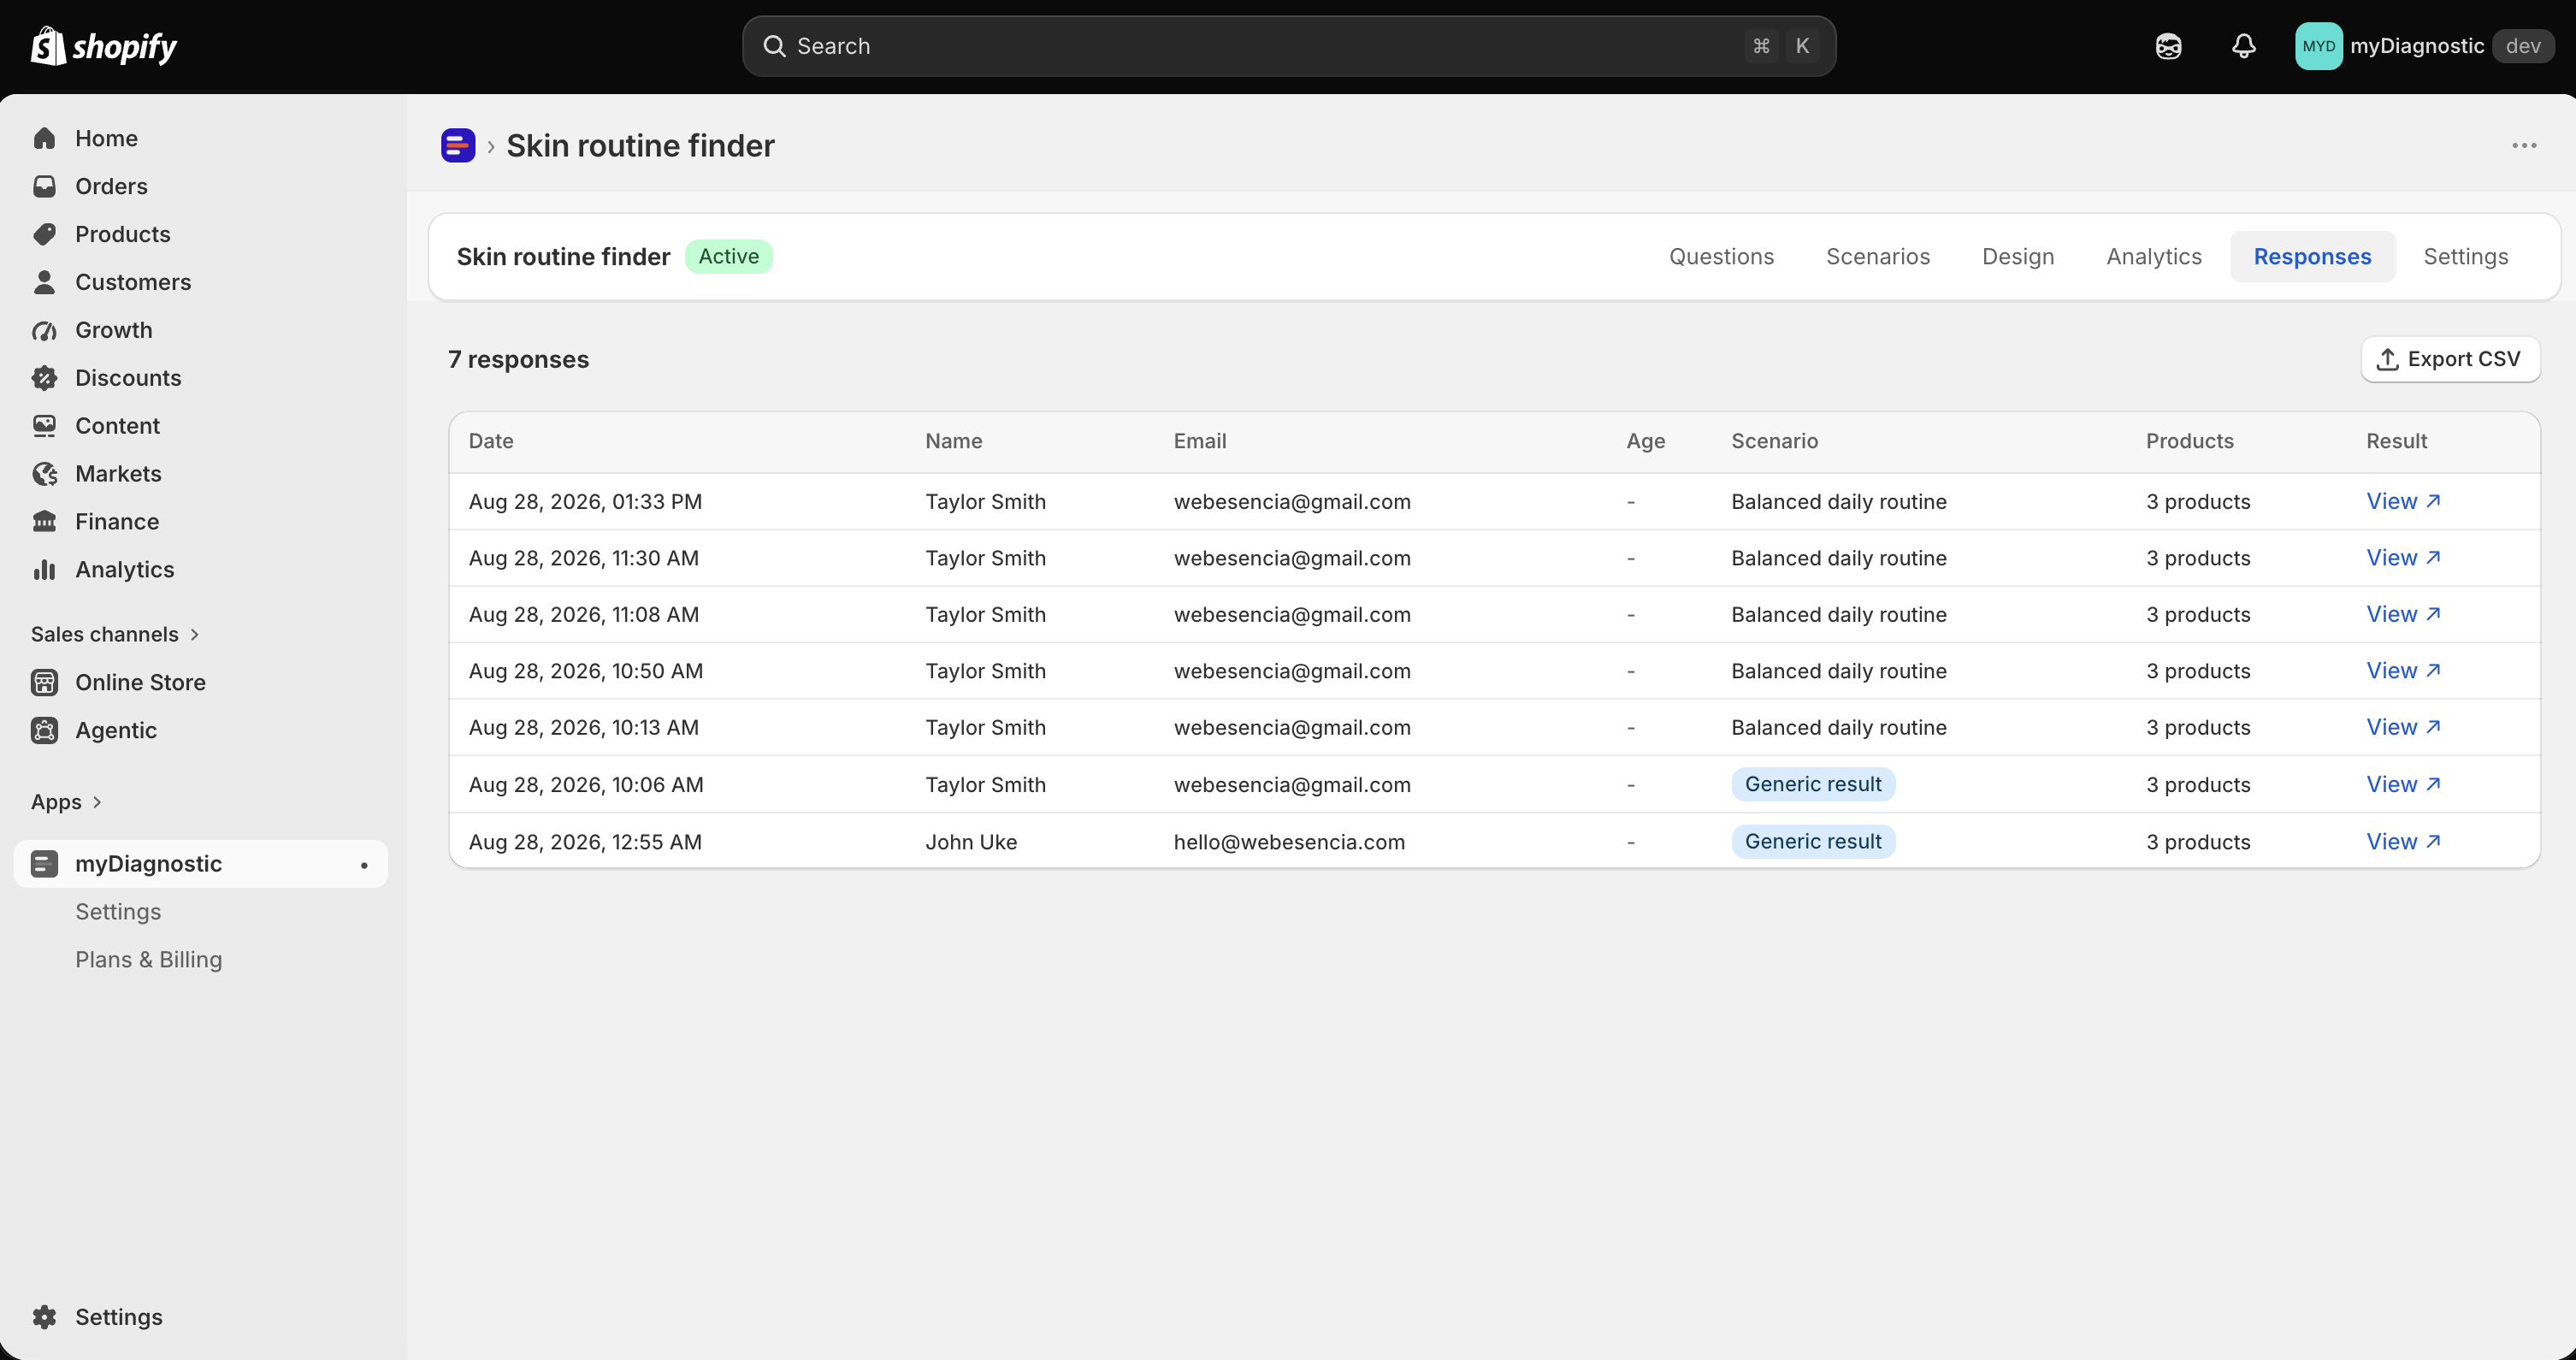Click the Active status badge
2576x1360 pixels.
pos(728,256)
